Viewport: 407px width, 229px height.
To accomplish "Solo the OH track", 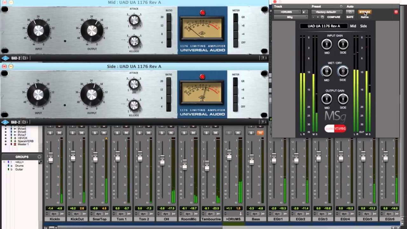I will (x=162, y=133).
